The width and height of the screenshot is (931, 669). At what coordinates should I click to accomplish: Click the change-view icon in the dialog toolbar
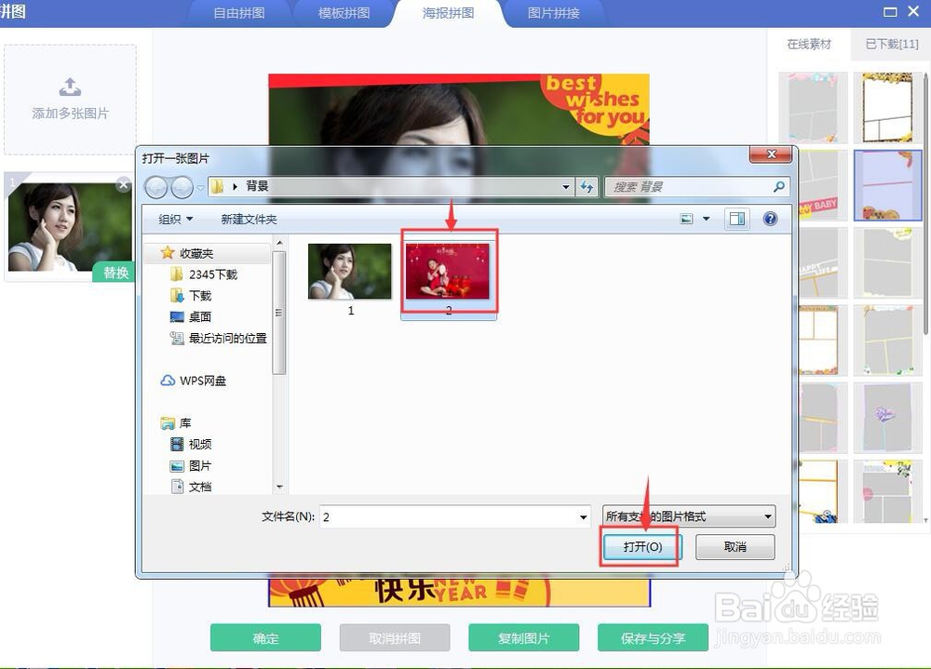click(x=687, y=219)
